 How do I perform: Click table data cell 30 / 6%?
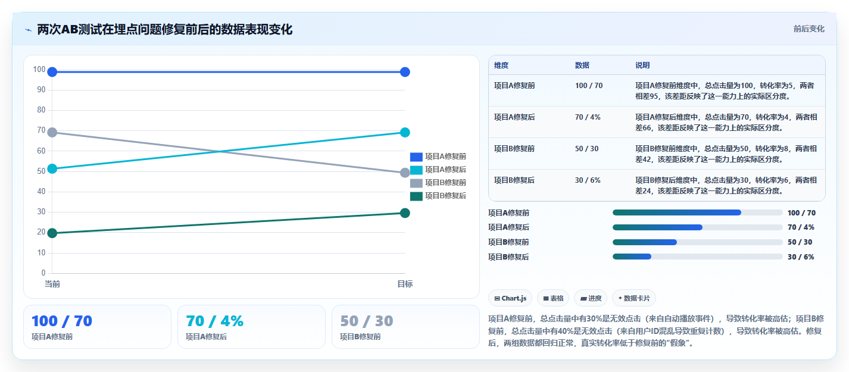(x=588, y=180)
